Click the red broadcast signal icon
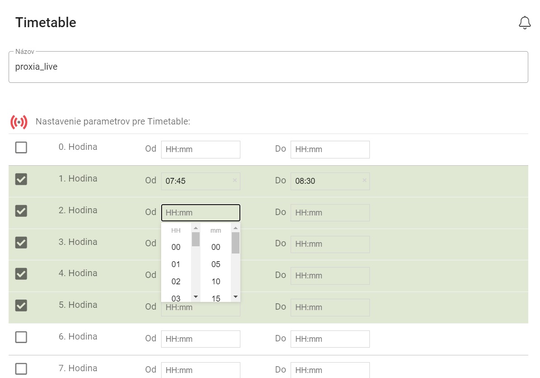Viewport: 540px width, 378px height. pyautogui.click(x=19, y=122)
